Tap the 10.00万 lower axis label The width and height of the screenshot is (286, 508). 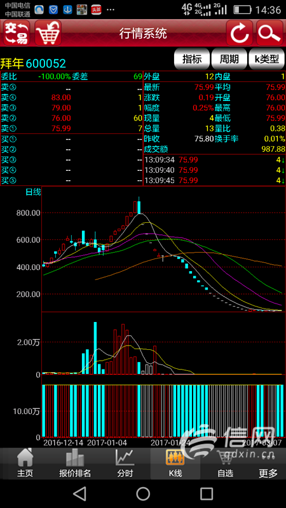(26, 411)
